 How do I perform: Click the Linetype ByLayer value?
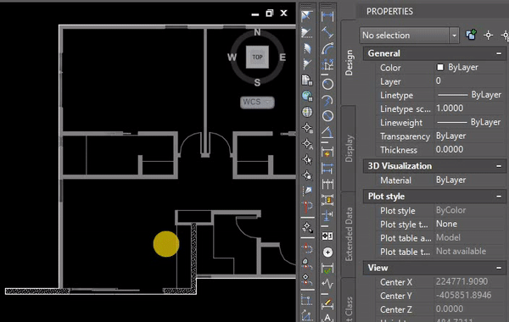point(469,95)
